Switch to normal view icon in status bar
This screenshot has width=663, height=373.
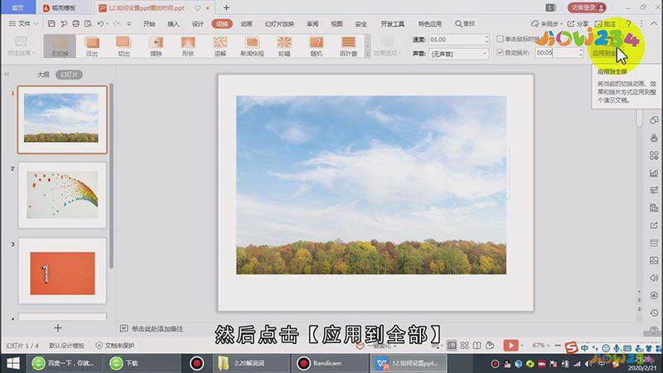tap(452, 346)
